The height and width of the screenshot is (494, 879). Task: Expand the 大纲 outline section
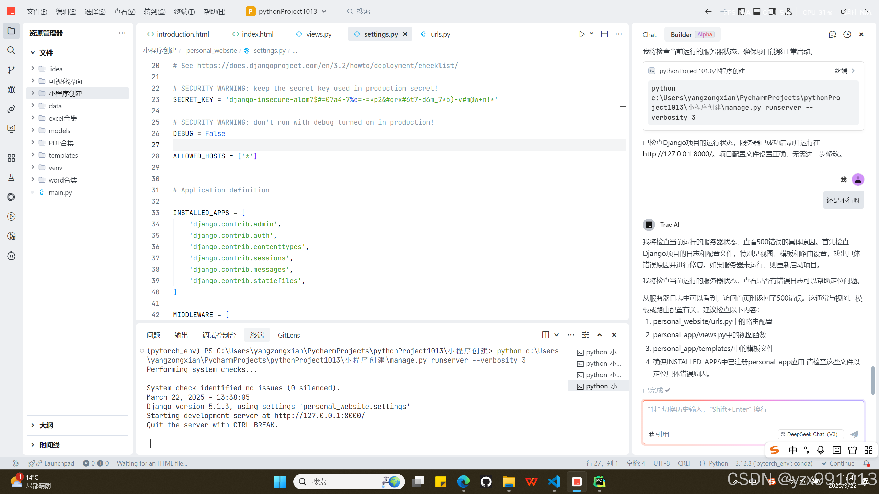(x=46, y=425)
